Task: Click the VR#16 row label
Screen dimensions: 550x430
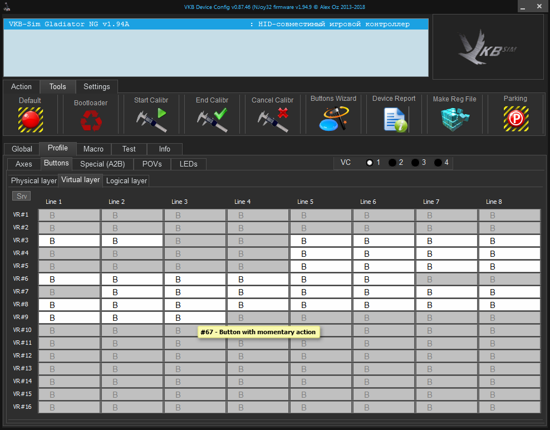Action: pyautogui.click(x=22, y=407)
